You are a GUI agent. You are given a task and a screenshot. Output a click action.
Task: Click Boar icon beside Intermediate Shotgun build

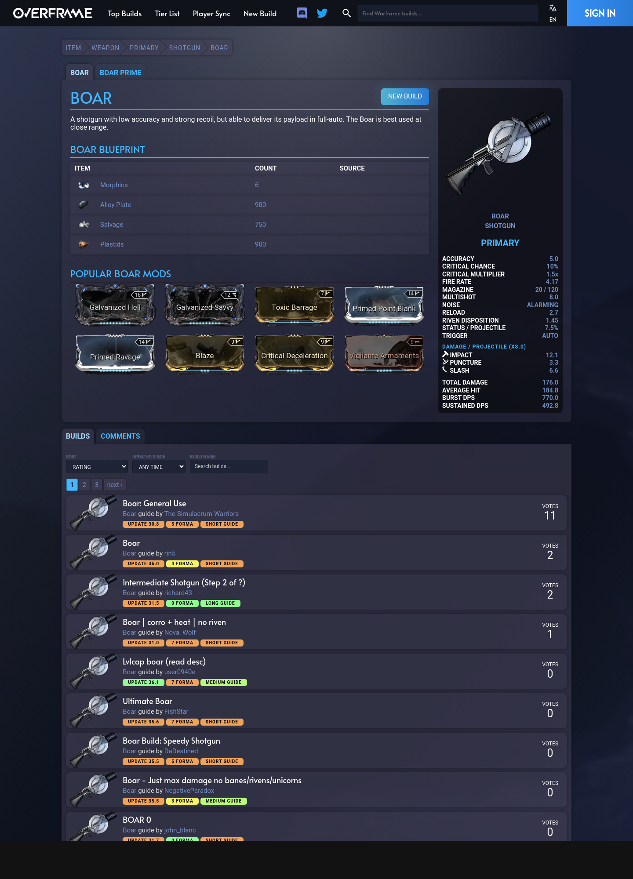94,592
